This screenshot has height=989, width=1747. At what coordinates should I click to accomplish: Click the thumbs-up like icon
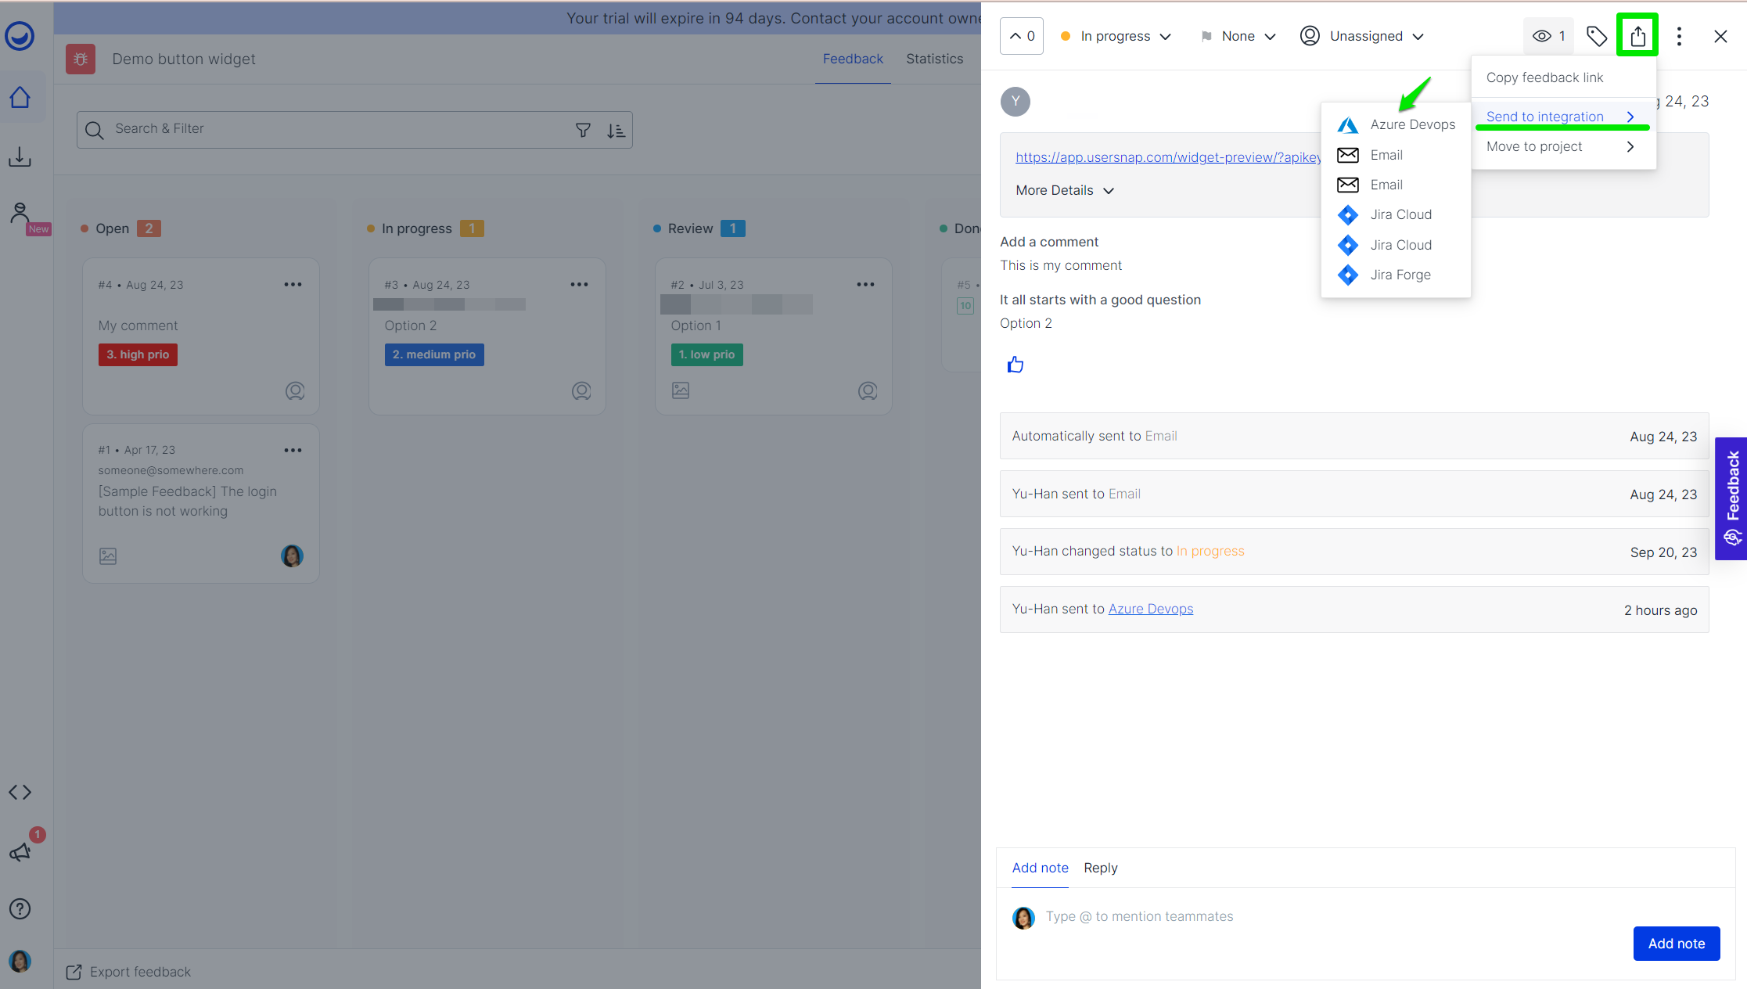click(x=1015, y=365)
